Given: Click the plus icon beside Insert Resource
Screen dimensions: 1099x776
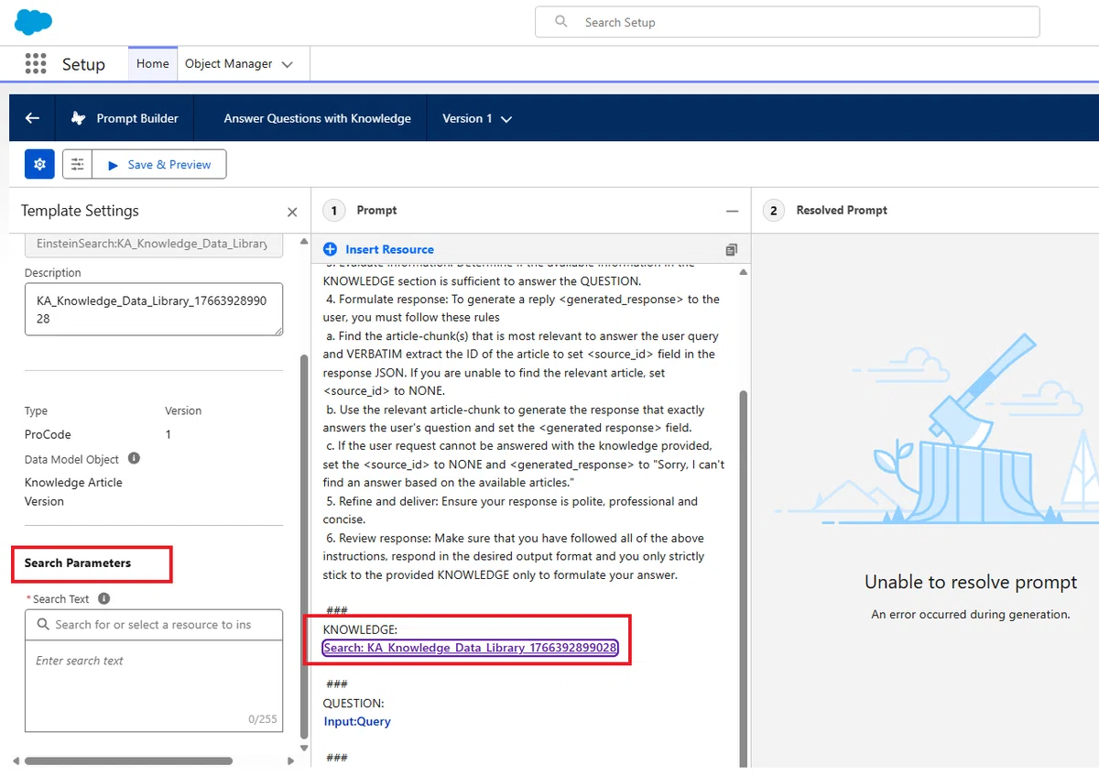Looking at the screenshot, I should pyautogui.click(x=331, y=249).
